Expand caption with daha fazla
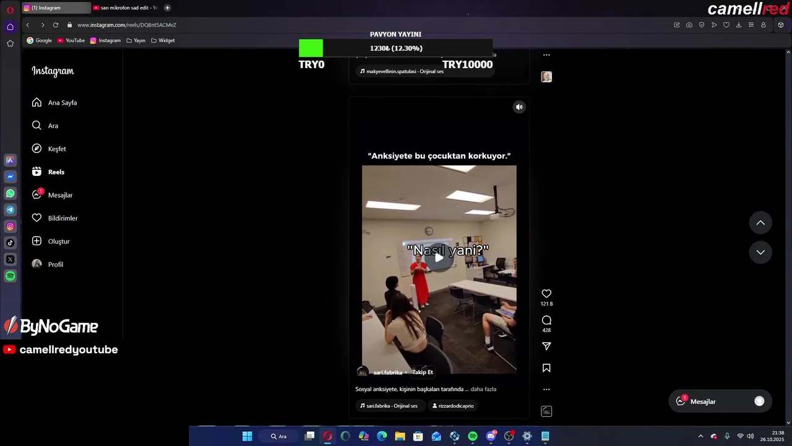 point(483,389)
